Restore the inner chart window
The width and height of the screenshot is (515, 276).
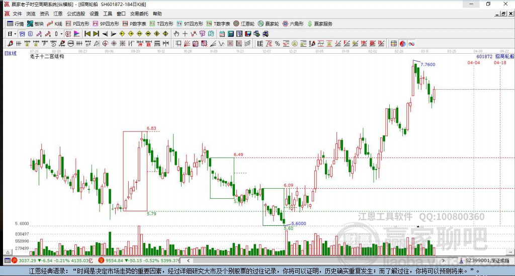click(x=503, y=14)
